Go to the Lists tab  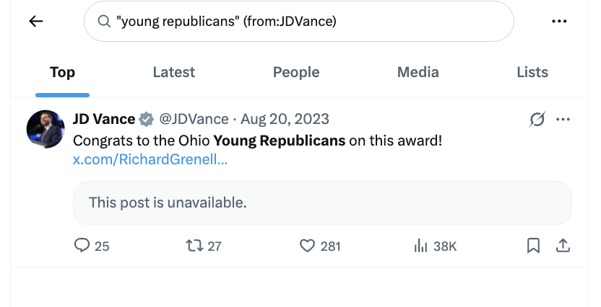[x=532, y=72]
